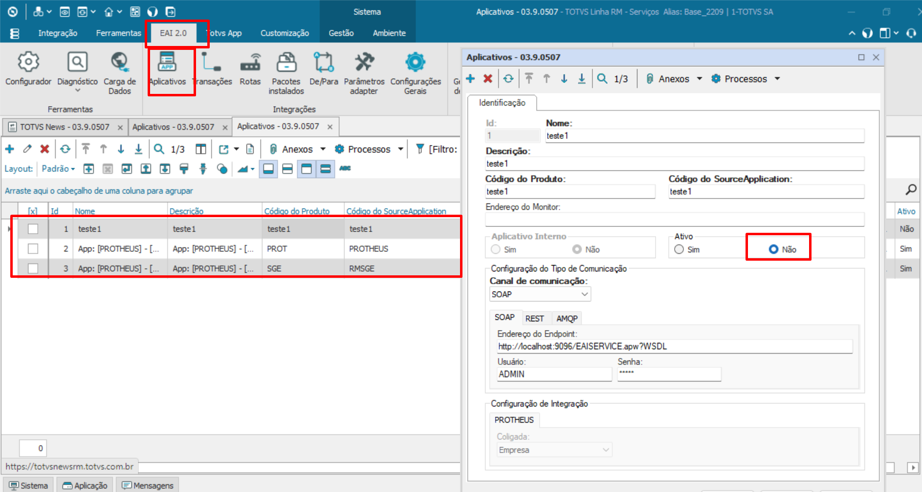Click the ABC icon in the Layout toolbar
Screen dimensions: 922x492
pyautogui.click(x=345, y=169)
